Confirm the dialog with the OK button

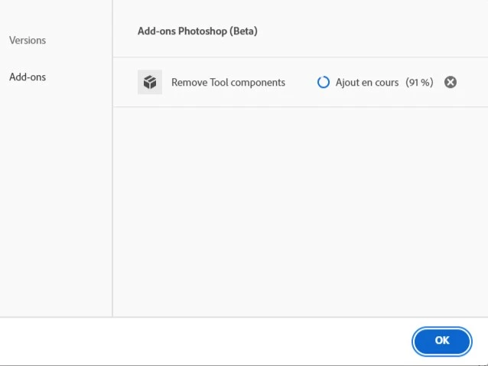pyautogui.click(x=441, y=341)
